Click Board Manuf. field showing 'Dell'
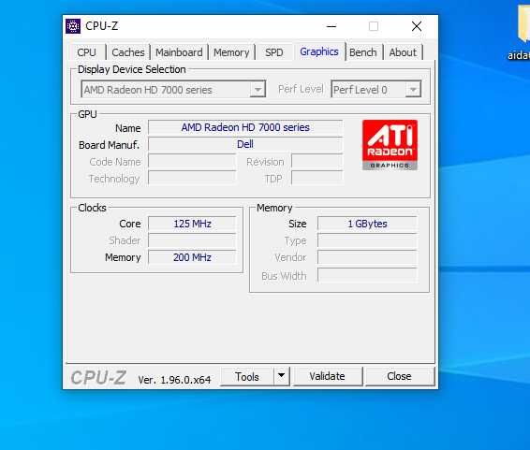Screen dimensions: 530x450 pyautogui.click(x=245, y=144)
